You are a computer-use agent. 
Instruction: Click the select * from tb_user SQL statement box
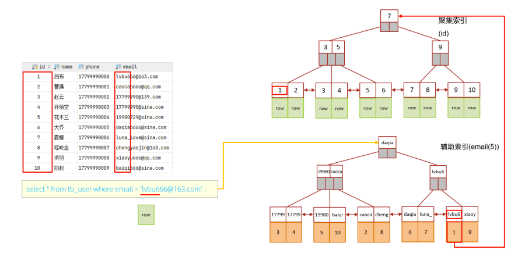(x=120, y=189)
